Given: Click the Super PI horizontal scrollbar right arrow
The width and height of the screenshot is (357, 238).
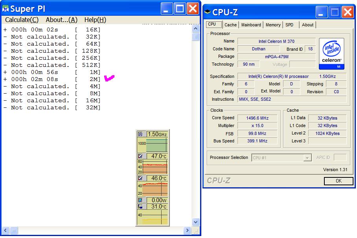Looking at the screenshot, I should pyautogui.click(x=187, y=231).
